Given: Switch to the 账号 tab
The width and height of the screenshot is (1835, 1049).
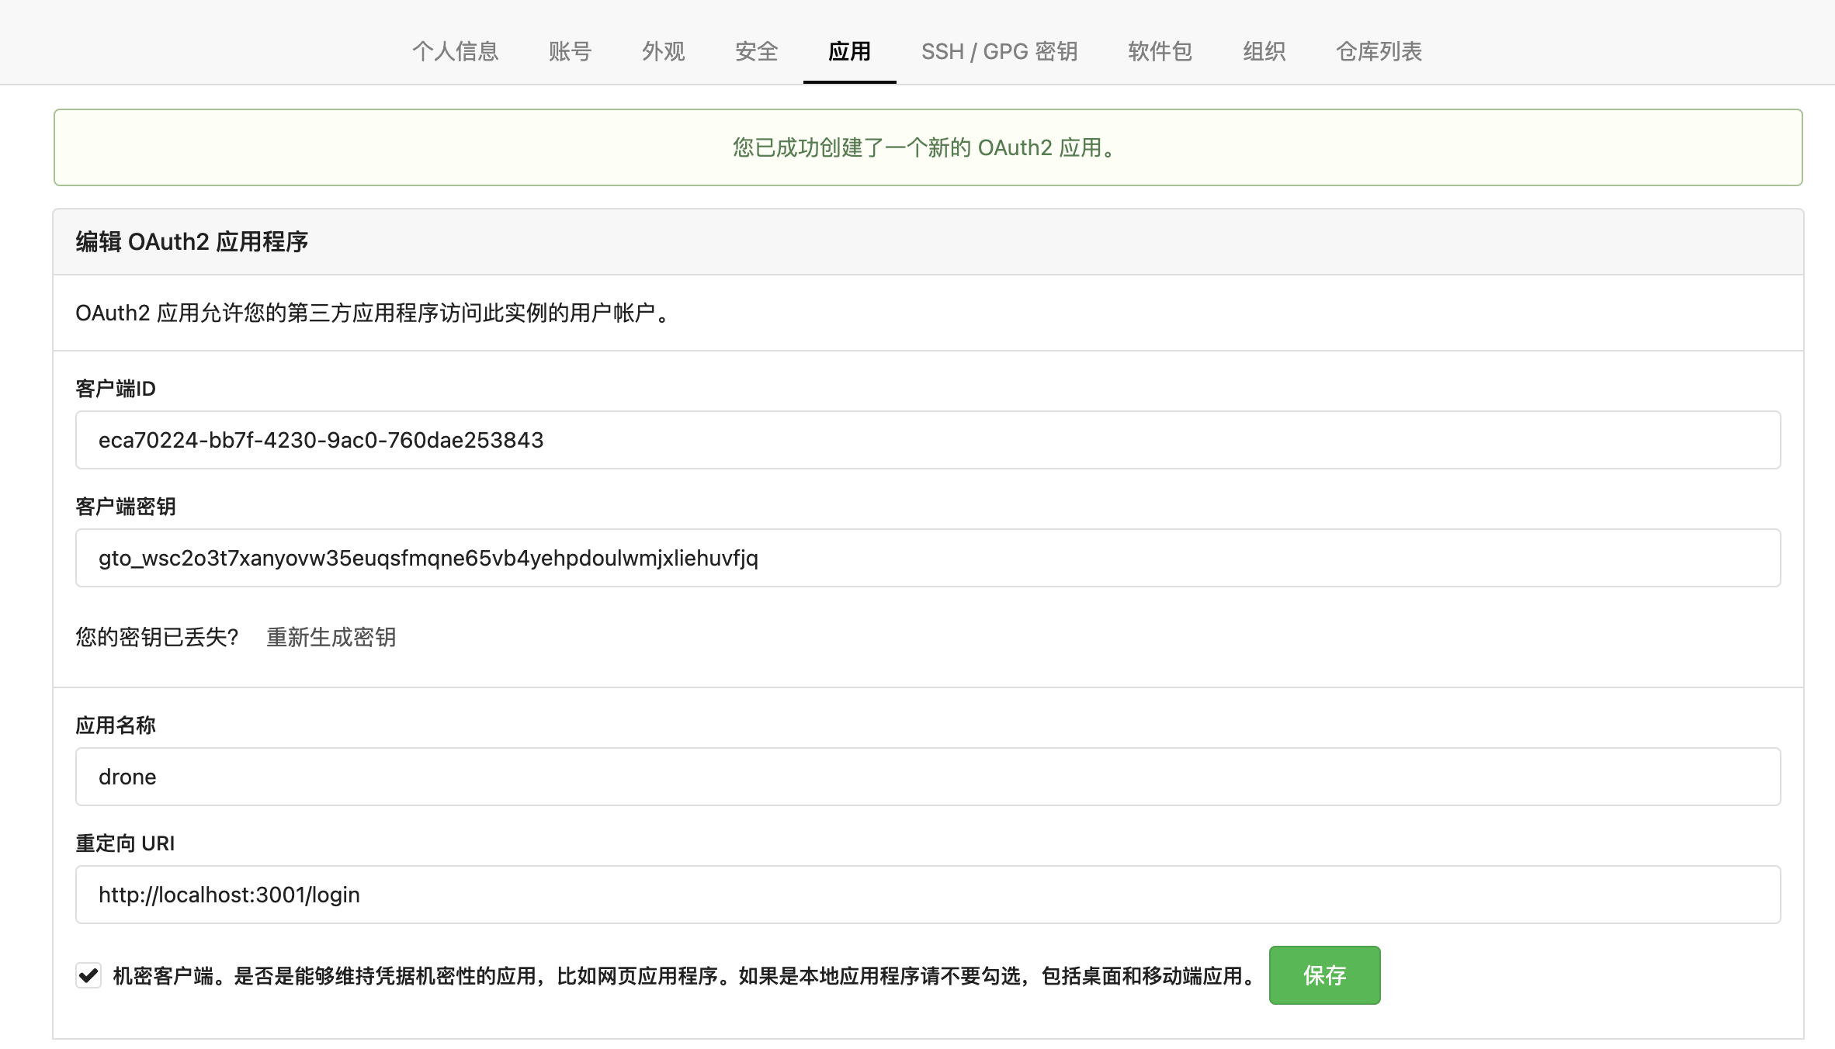Looking at the screenshot, I should point(570,51).
